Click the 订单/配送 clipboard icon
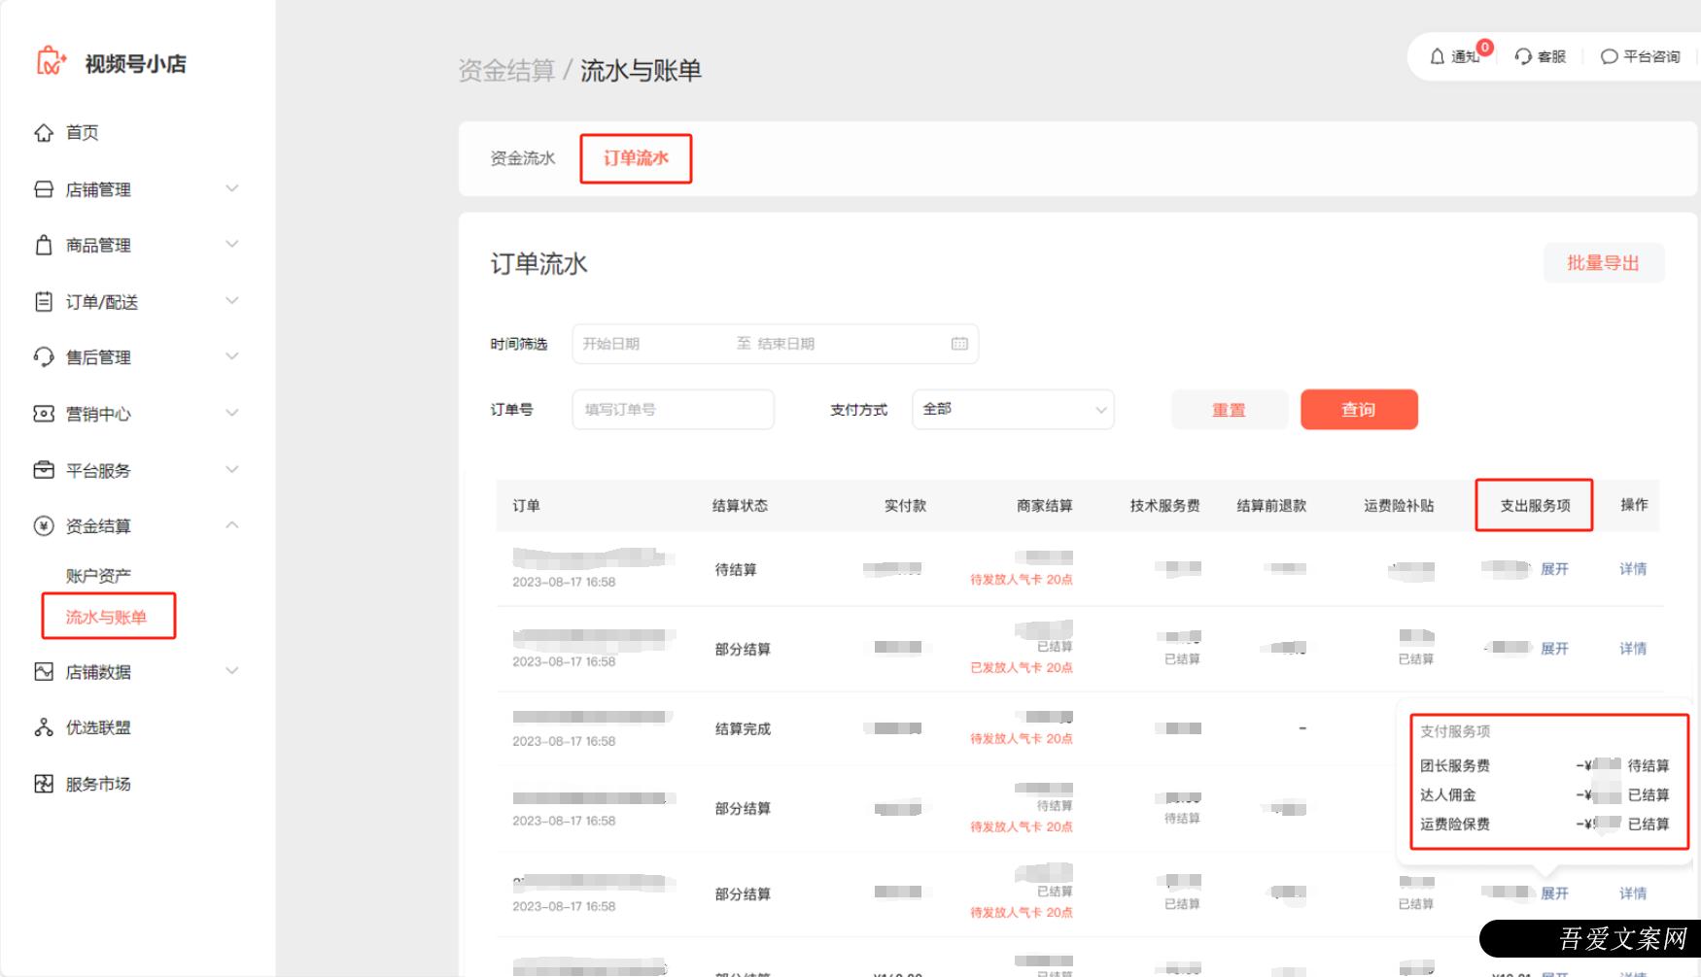Screen dimensions: 1701x977 (44, 301)
